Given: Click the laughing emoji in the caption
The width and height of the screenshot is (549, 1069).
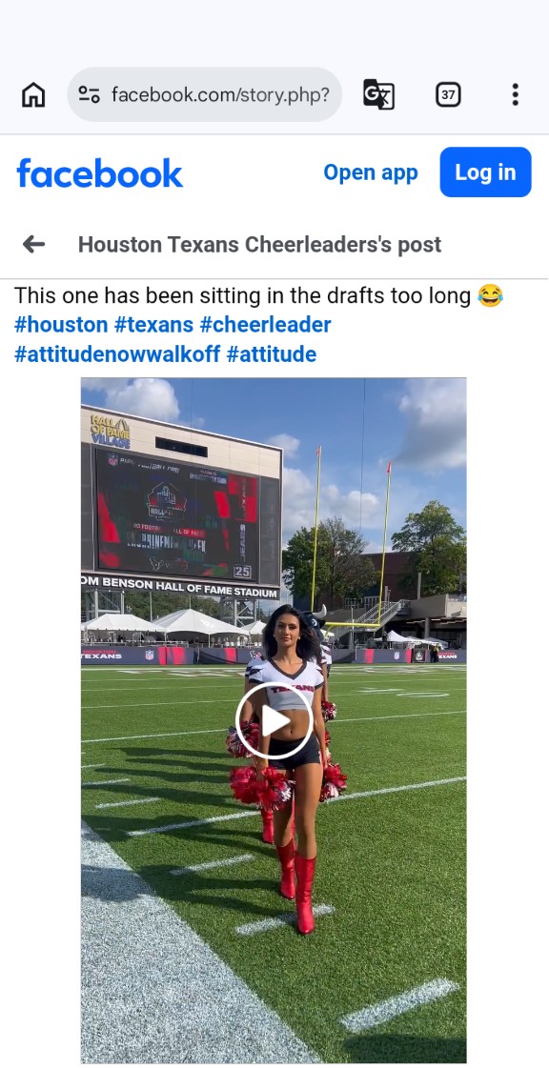Looking at the screenshot, I should coord(490,296).
